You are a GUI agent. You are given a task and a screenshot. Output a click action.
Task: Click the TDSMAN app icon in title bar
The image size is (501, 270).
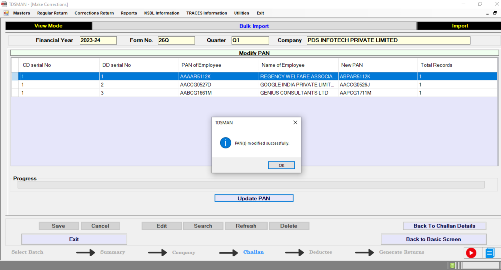[4, 4]
